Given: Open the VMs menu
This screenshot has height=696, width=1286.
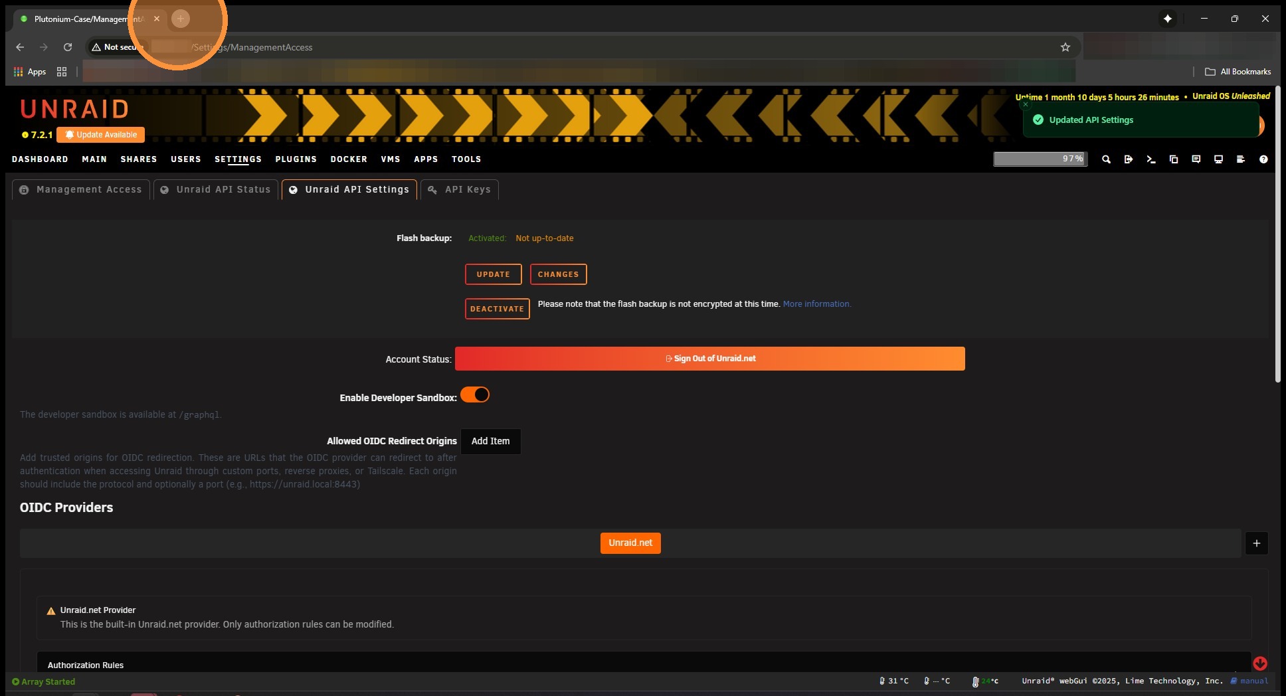Looking at the screenshot, I should coord(391,159).
